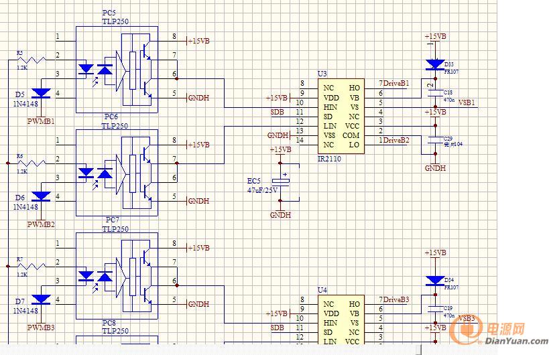Click COM pin name in U3
The height and width of the screenshot is (355, 549).
[x=351, y=135]
